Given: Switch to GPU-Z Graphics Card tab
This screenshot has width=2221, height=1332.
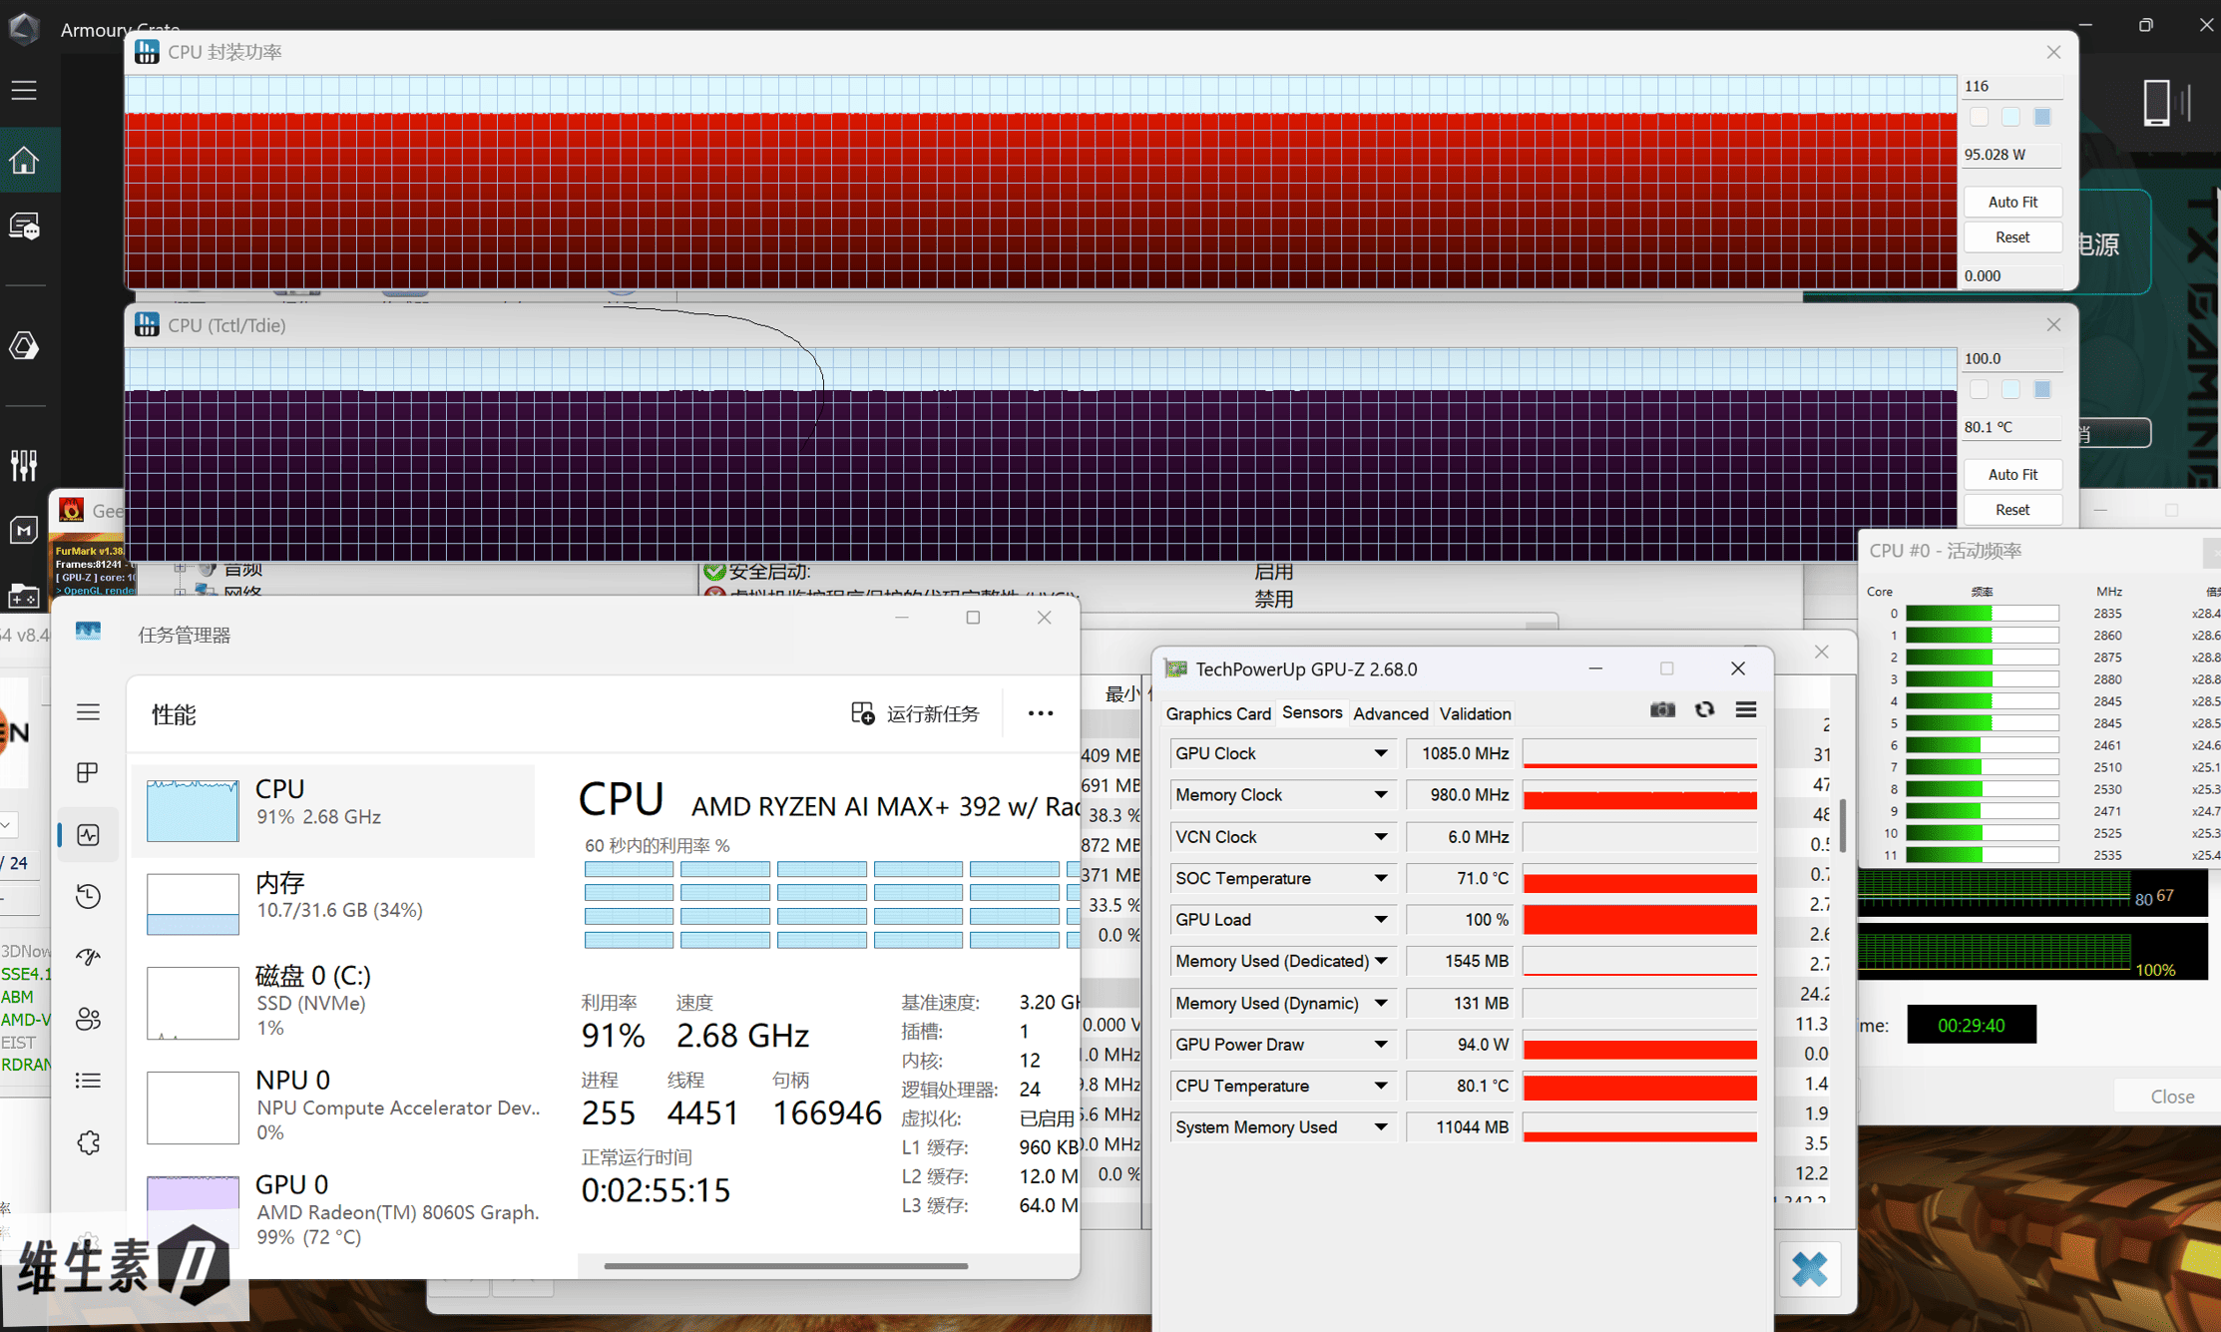Looking at the screenshot, I should (1217, 713).
